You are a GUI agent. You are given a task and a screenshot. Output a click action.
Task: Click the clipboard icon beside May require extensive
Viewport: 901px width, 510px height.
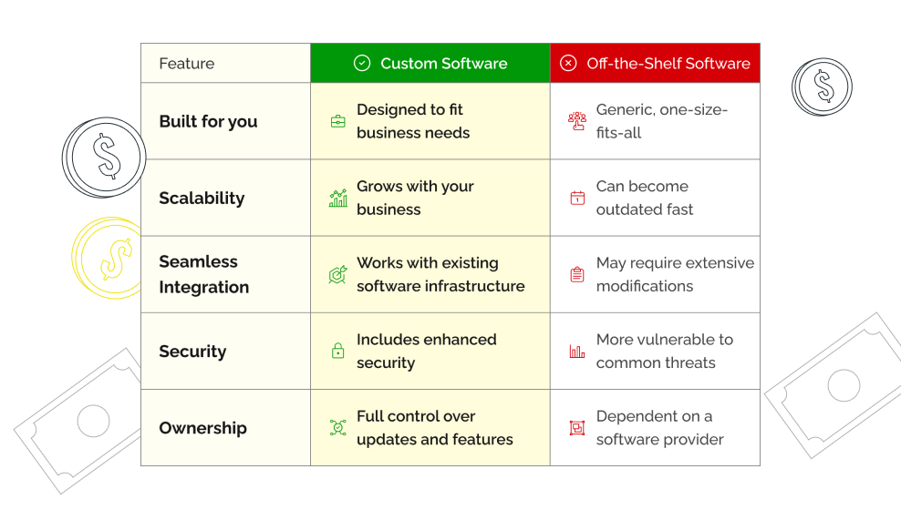click(577, 274)
